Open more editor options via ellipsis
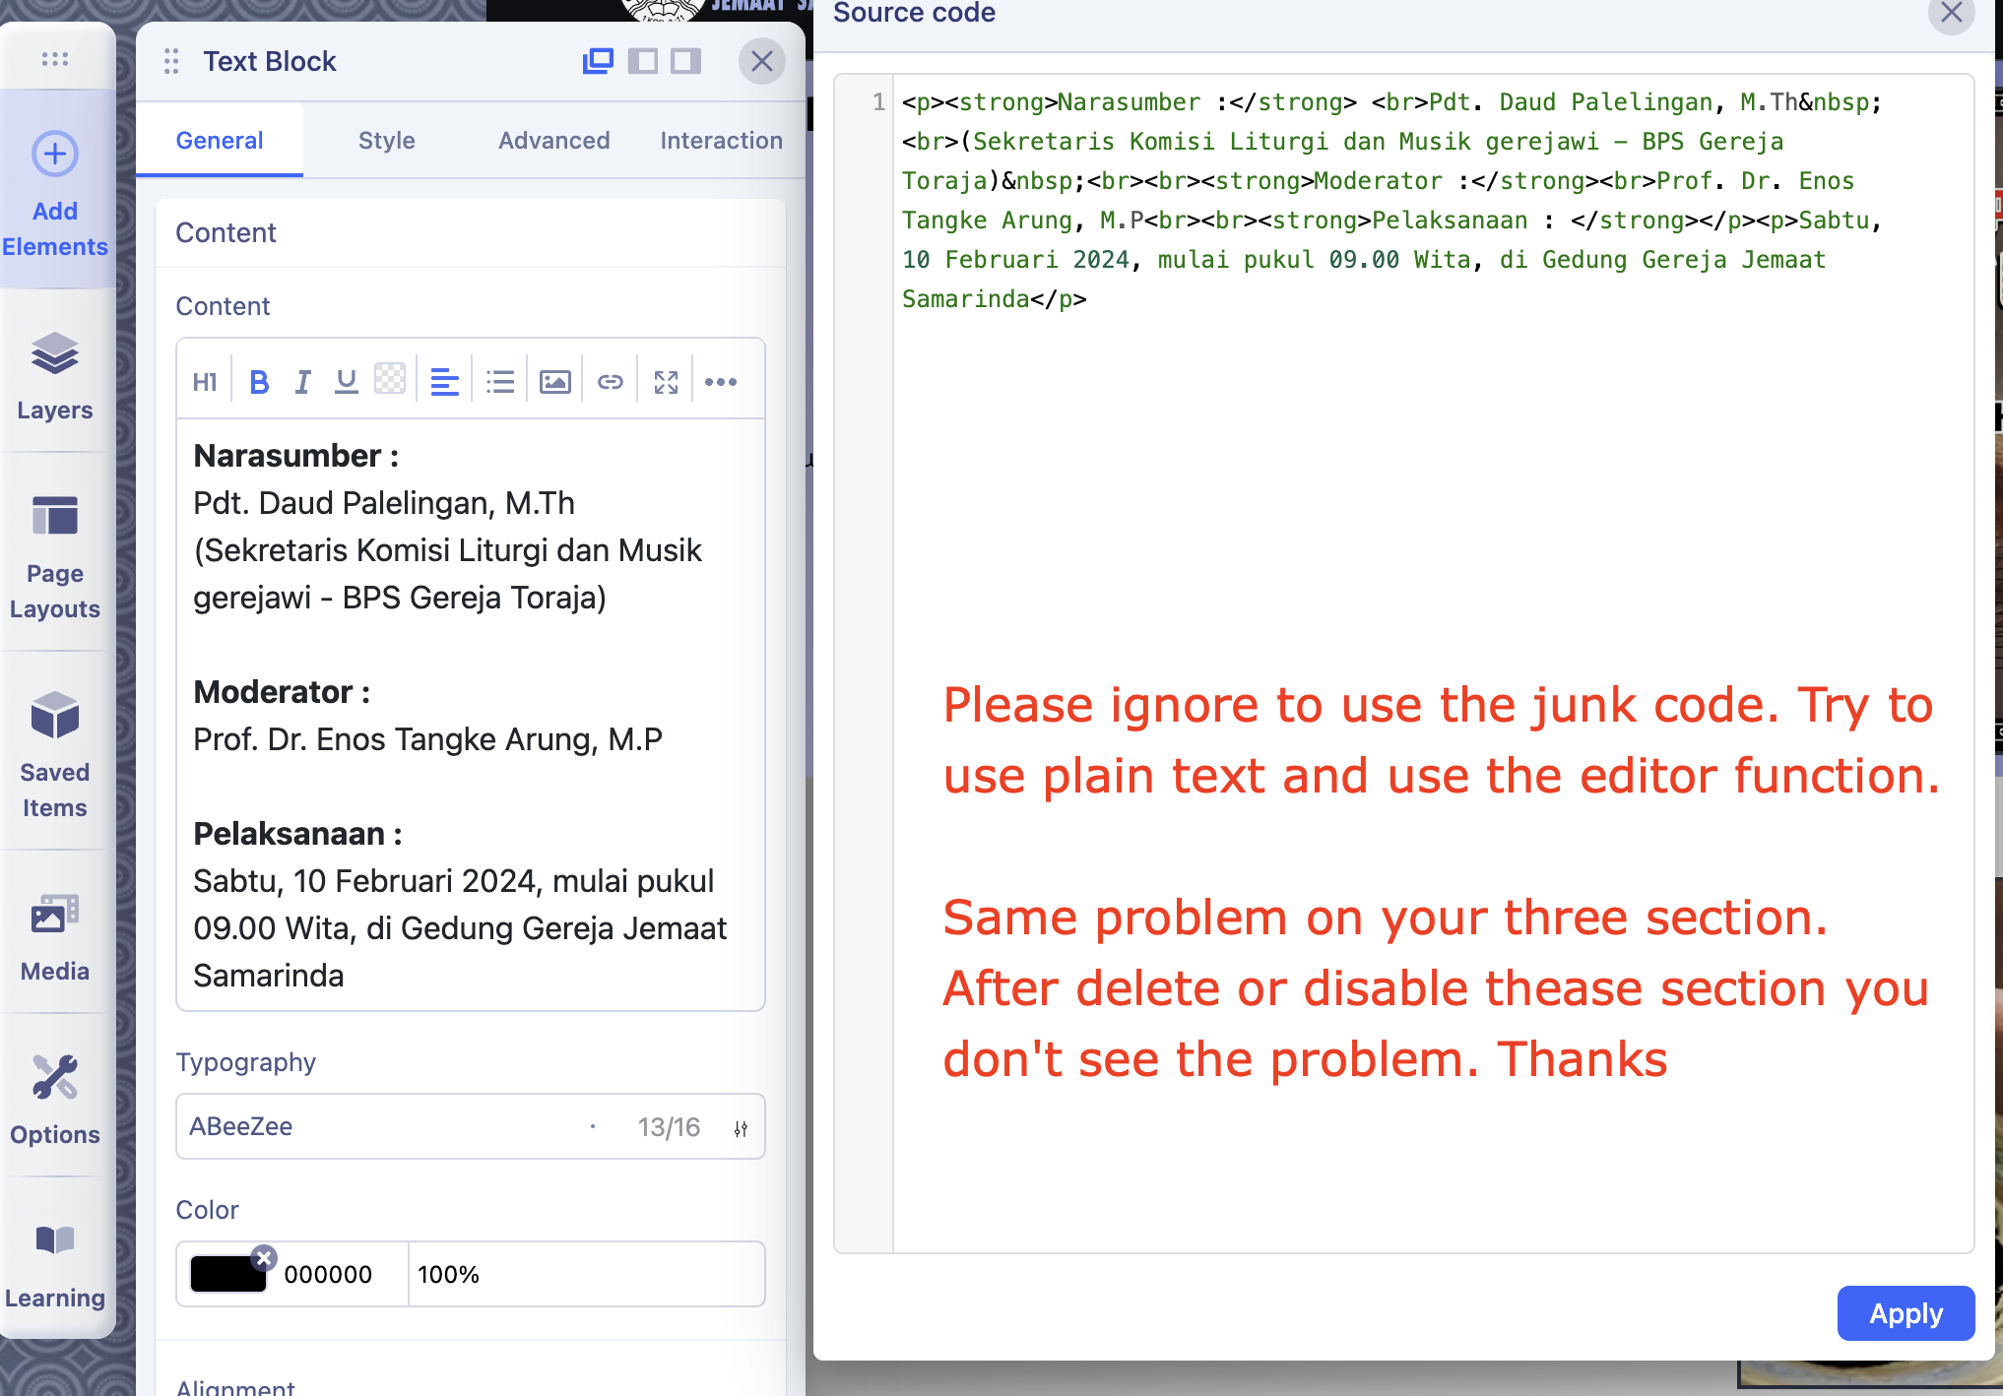The width and height of the screenshot is (2003, 1396). click(722, 381)
